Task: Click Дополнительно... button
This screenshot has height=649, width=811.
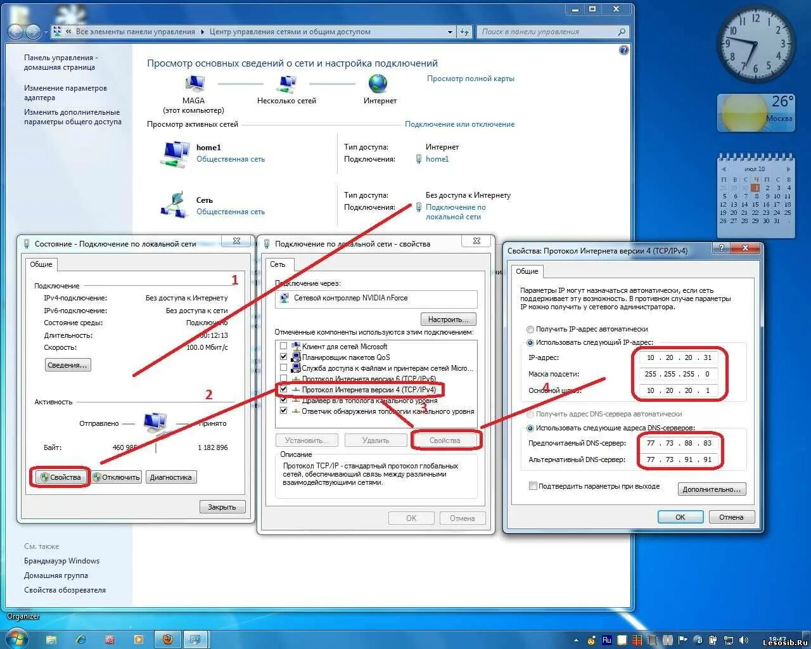Action: tap(712, 489)
